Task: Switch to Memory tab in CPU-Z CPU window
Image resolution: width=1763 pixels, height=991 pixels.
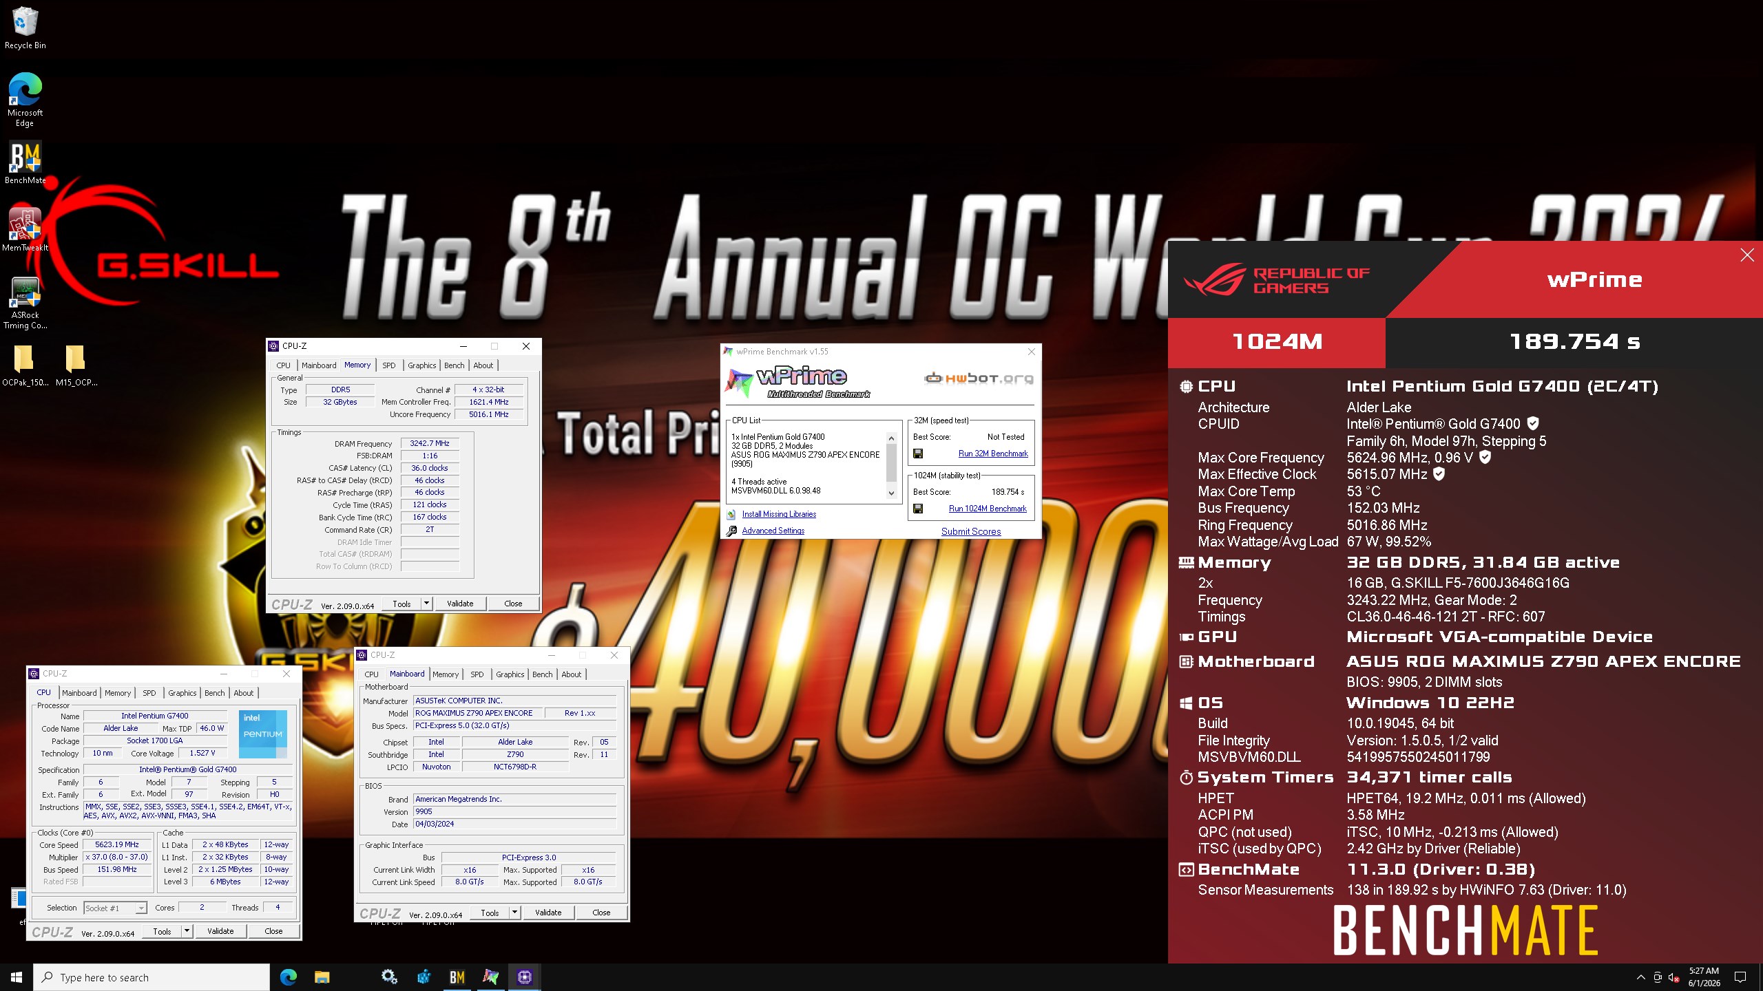Action: click(x=118, y=693)
